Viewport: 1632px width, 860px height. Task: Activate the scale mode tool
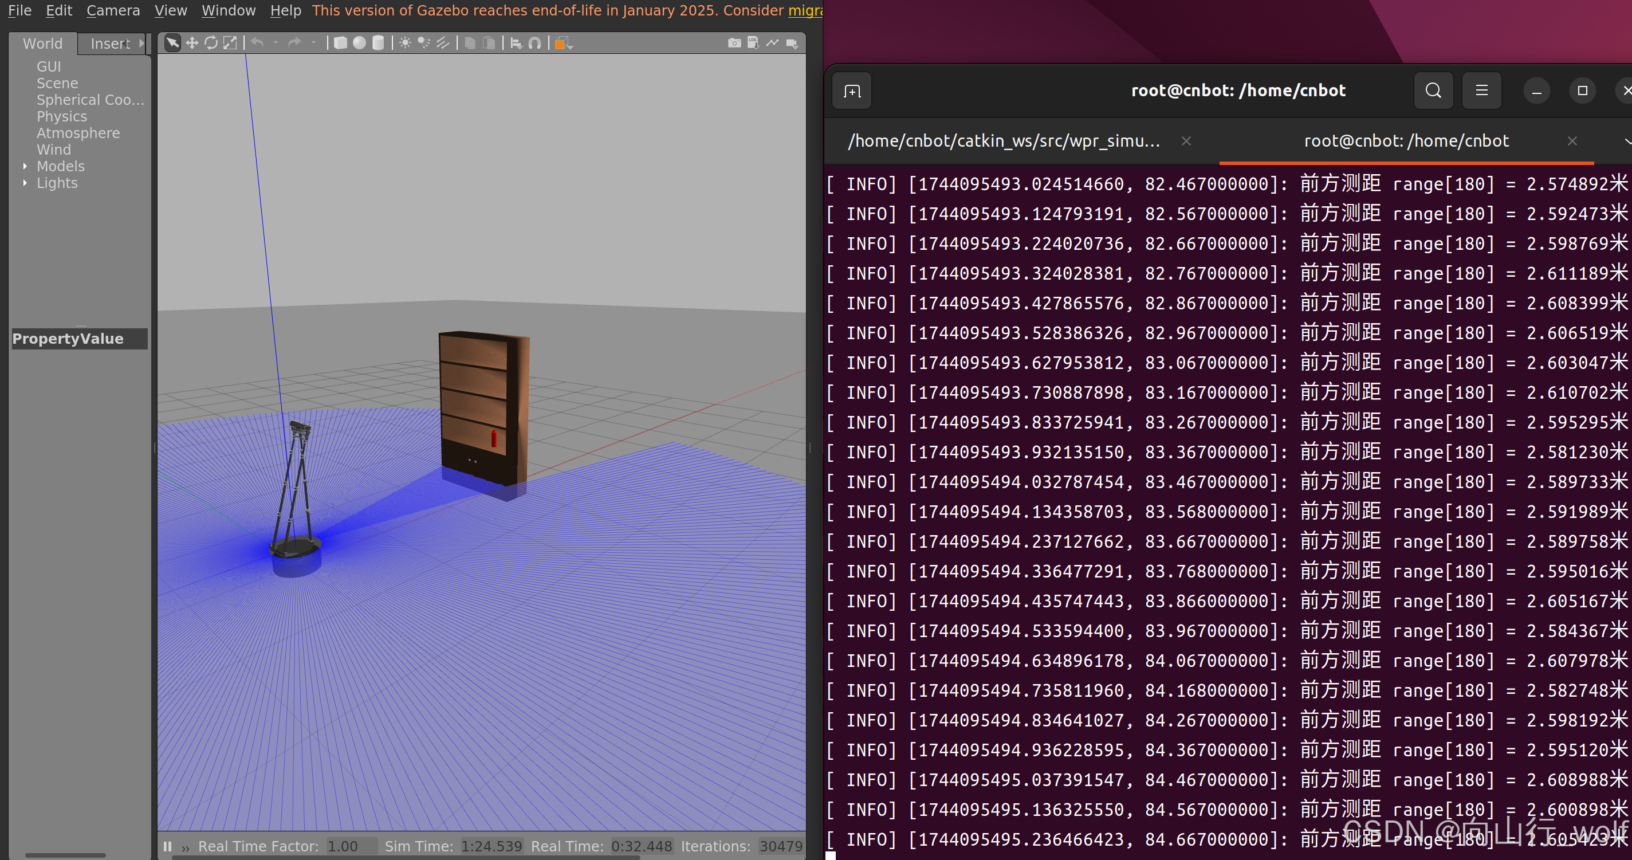point(230,43)
